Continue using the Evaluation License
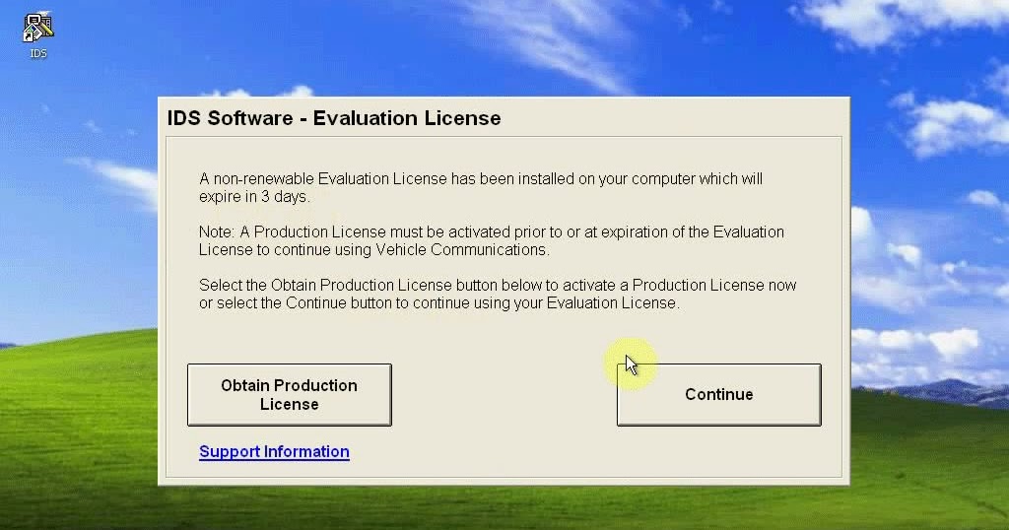The width and height of the screenshot is (1009, 530). pyautogui.click(x=718, y=395)
